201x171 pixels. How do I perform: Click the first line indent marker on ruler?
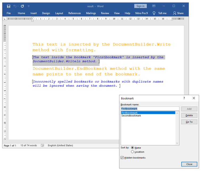click(x=32, y=18)
